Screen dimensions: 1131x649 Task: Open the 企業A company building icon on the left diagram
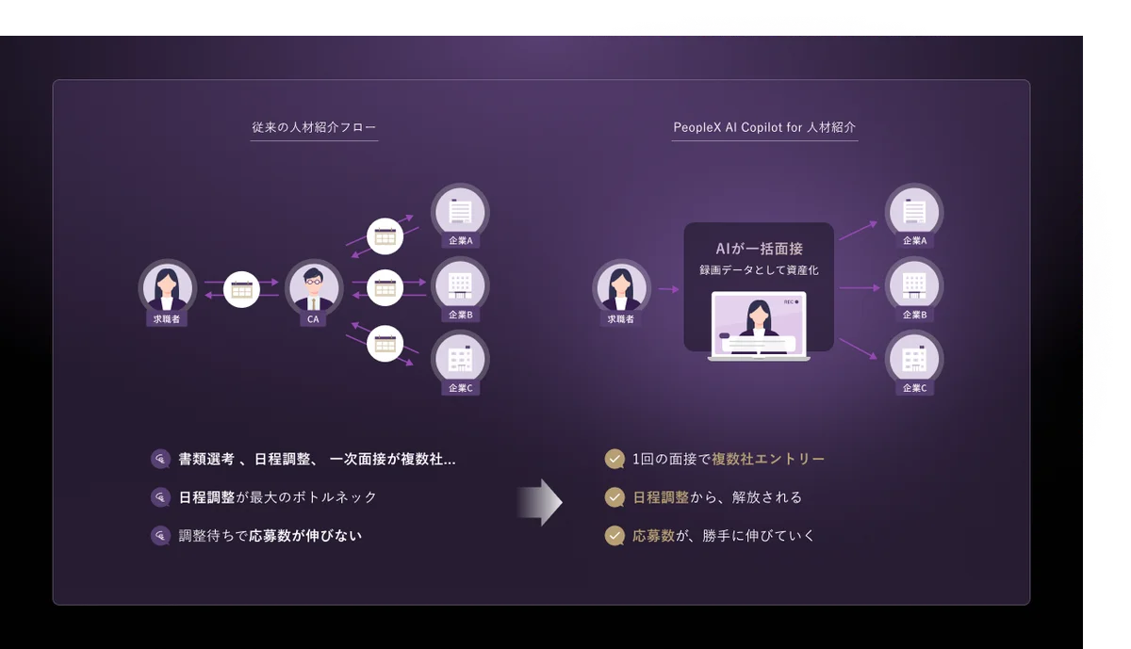(x=459, y=210)
